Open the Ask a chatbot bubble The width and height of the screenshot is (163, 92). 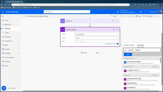[x=4, y=88]
